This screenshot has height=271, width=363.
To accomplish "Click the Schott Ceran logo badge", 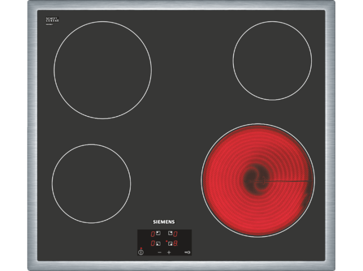I will pyautogui.click(x=52, y=20).
